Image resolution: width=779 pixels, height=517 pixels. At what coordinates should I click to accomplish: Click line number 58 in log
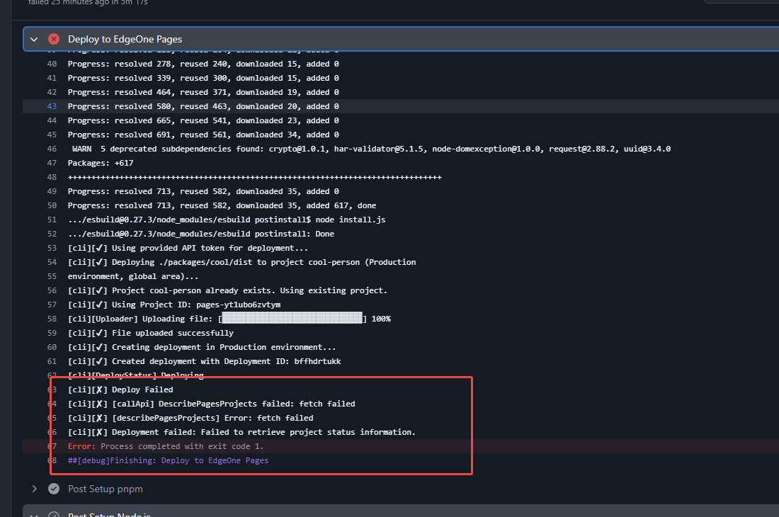(52, 319)
